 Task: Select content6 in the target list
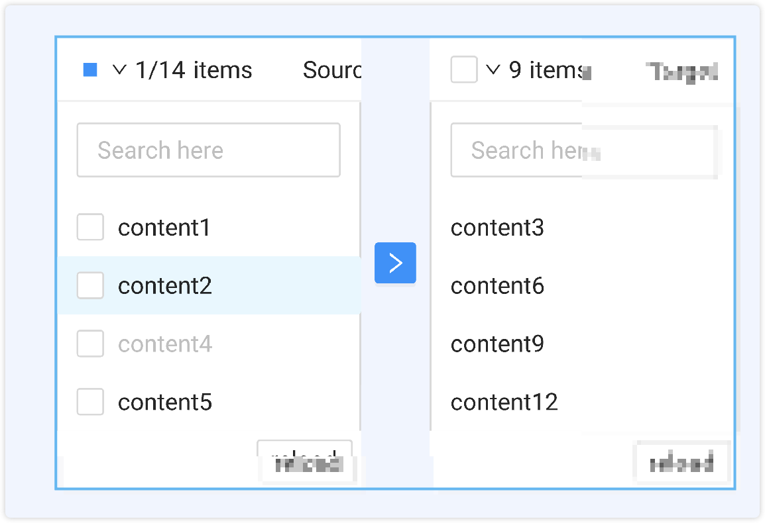pos(497,286)
